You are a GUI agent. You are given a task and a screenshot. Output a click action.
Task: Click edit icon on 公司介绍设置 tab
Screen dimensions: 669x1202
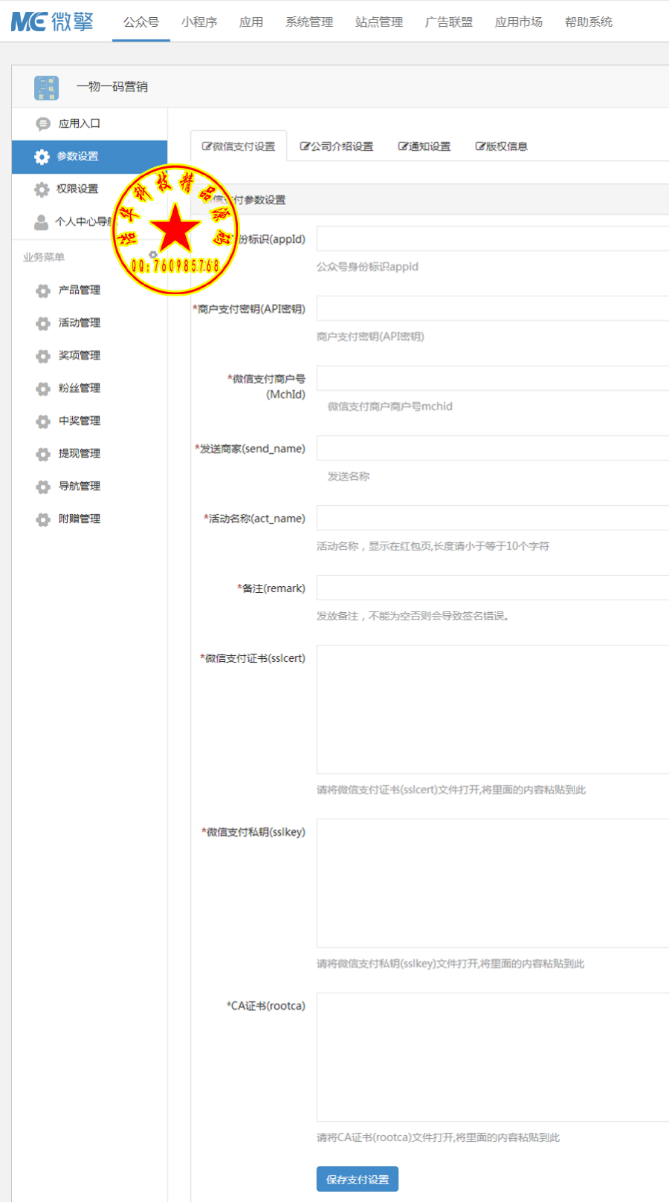[305, 146]
